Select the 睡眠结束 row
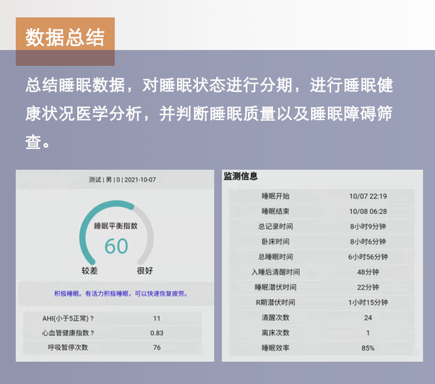 (x=322, y=212)
